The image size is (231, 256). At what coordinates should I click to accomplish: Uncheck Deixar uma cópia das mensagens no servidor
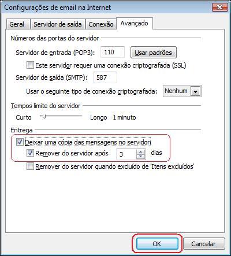tap(20, 142)
